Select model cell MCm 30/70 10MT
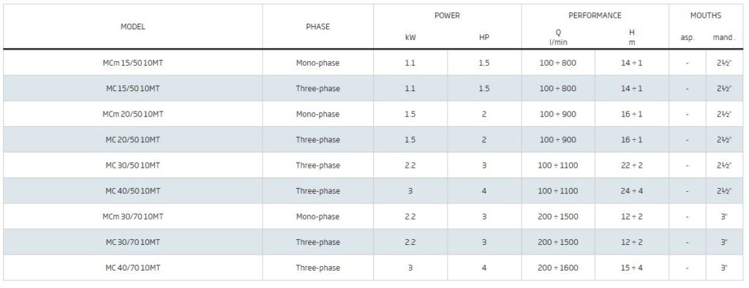 (133, 217)
